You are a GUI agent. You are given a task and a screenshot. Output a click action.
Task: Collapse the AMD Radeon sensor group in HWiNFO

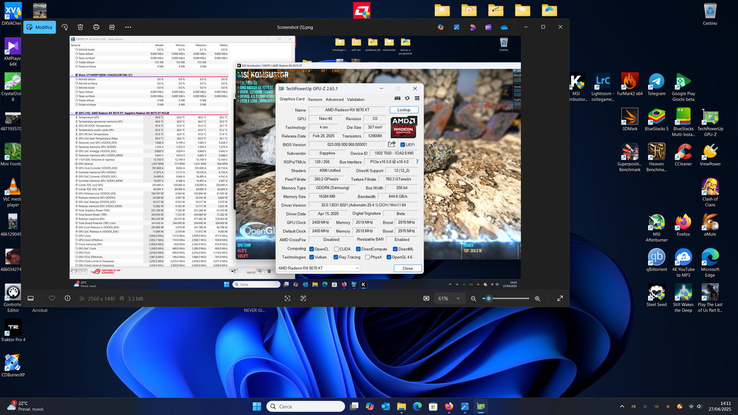pos(71,111)
